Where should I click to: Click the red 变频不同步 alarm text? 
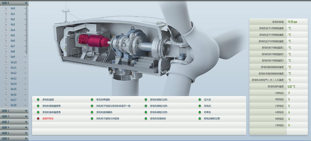(x=48, y=119)
